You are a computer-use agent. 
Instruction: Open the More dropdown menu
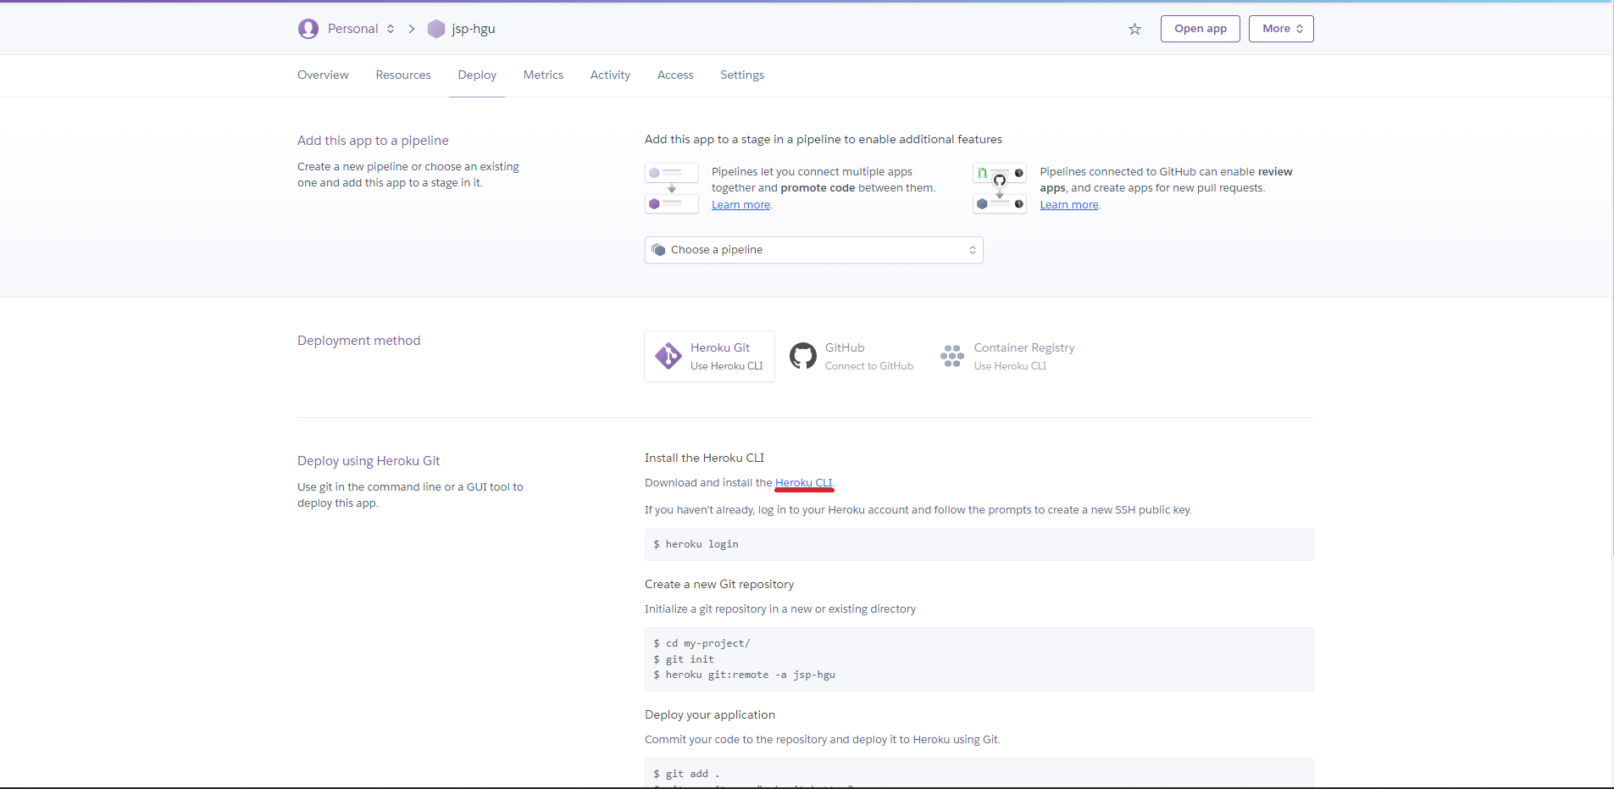(1281, 29)
